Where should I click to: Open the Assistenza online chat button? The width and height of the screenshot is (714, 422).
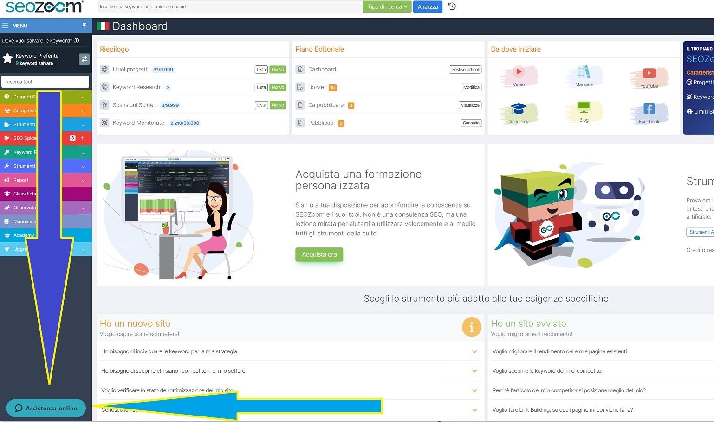46,408
